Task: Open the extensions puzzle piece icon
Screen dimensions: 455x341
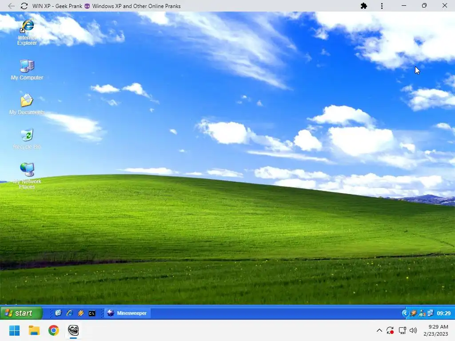Action: tap(364, 6)
